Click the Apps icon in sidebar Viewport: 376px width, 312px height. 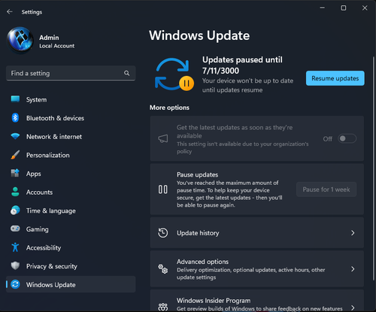(x=15, y=173)
